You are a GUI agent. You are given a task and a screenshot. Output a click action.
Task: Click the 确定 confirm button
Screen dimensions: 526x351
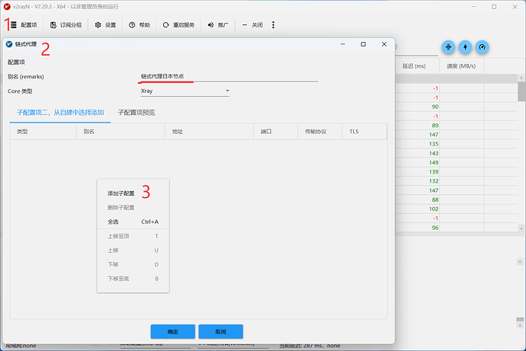coord(173,331)
